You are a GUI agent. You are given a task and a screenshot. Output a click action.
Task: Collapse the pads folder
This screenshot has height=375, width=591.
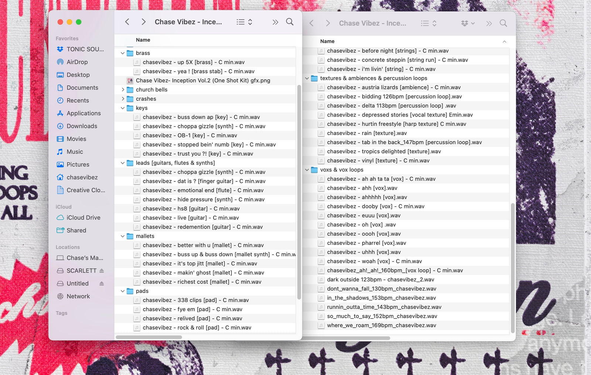tap(123, 291)
